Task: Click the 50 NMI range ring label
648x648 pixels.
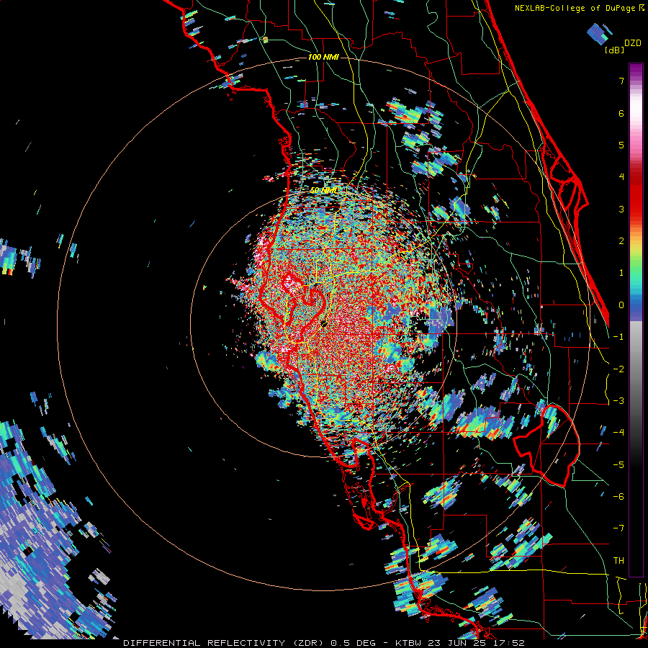Action: pyautogui.click(x=323, y=191)
